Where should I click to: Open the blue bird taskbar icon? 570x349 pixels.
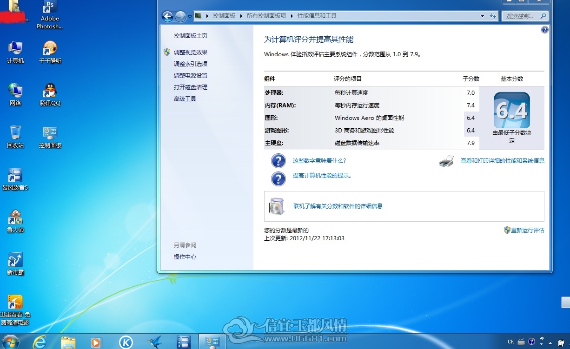coord(154,342)
